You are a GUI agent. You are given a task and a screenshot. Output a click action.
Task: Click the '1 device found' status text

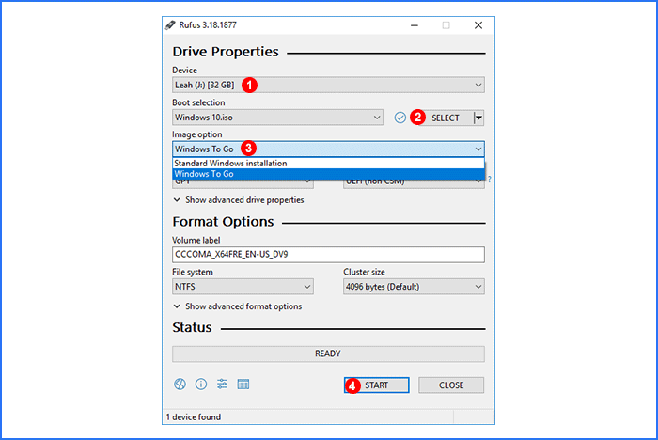tap(194, 416)
